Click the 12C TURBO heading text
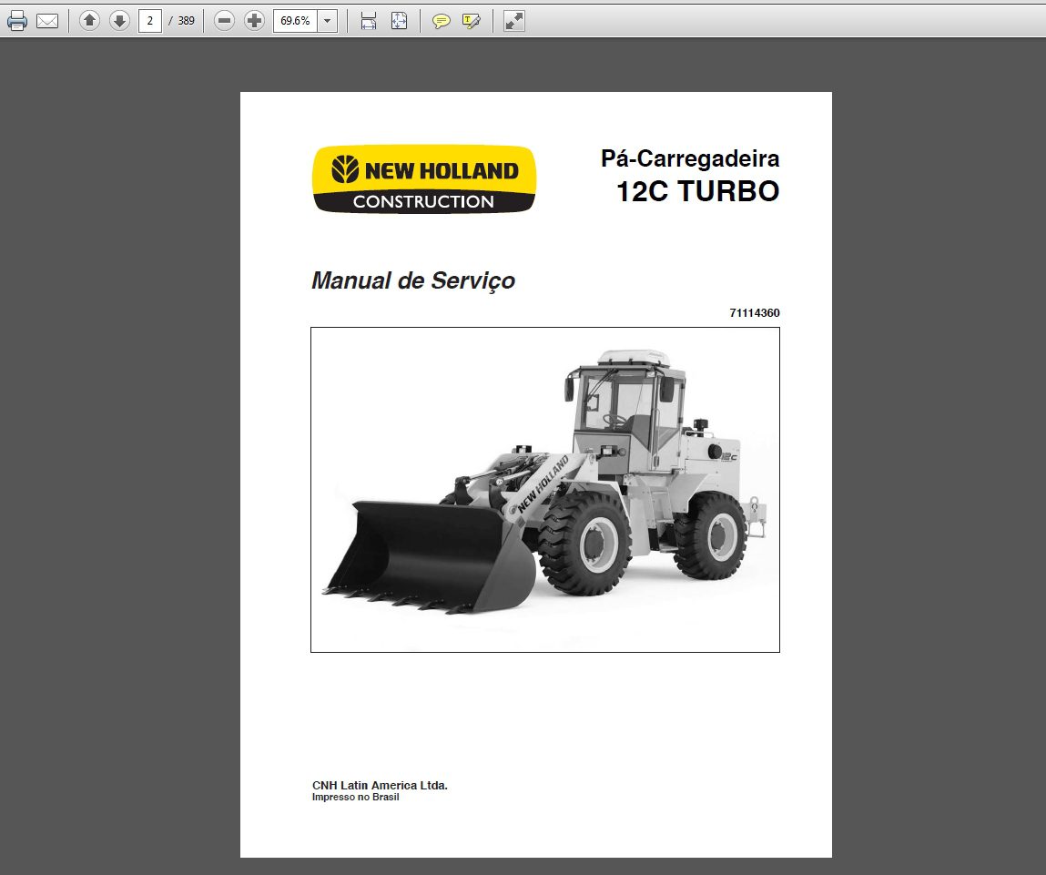Image resolution: width=1046 pixels, height=875 pixels. [x=697, y=191]
